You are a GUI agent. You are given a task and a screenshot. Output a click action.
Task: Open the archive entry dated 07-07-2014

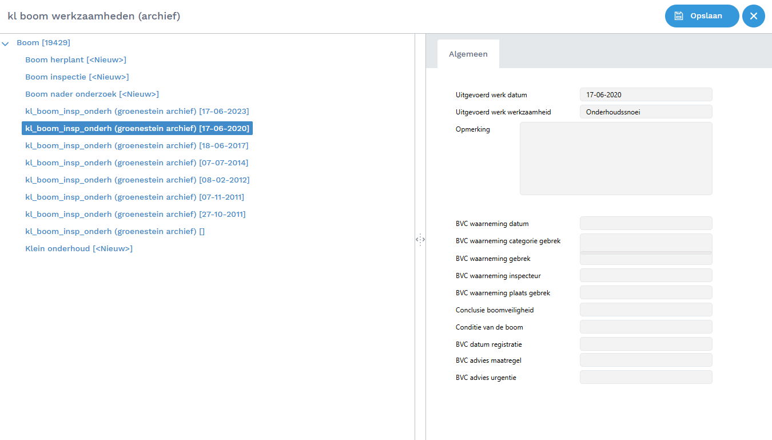coord(137,163)
